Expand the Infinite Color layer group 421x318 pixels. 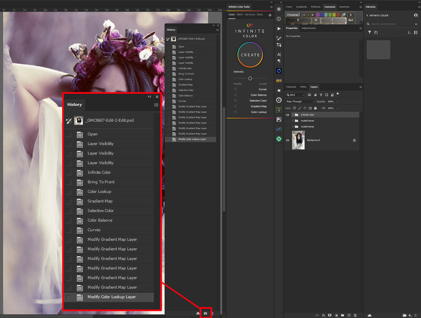(293, 115)
